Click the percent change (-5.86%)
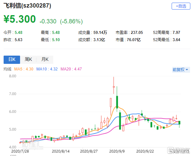Screen dimensions: 192x156 (x=71, y=21)
